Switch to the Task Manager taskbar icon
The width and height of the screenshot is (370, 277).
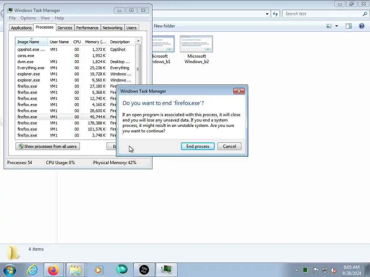tap(166, 270)
